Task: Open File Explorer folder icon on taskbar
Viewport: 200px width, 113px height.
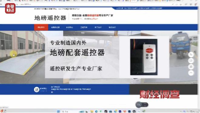Action: [x=92, y=111]
